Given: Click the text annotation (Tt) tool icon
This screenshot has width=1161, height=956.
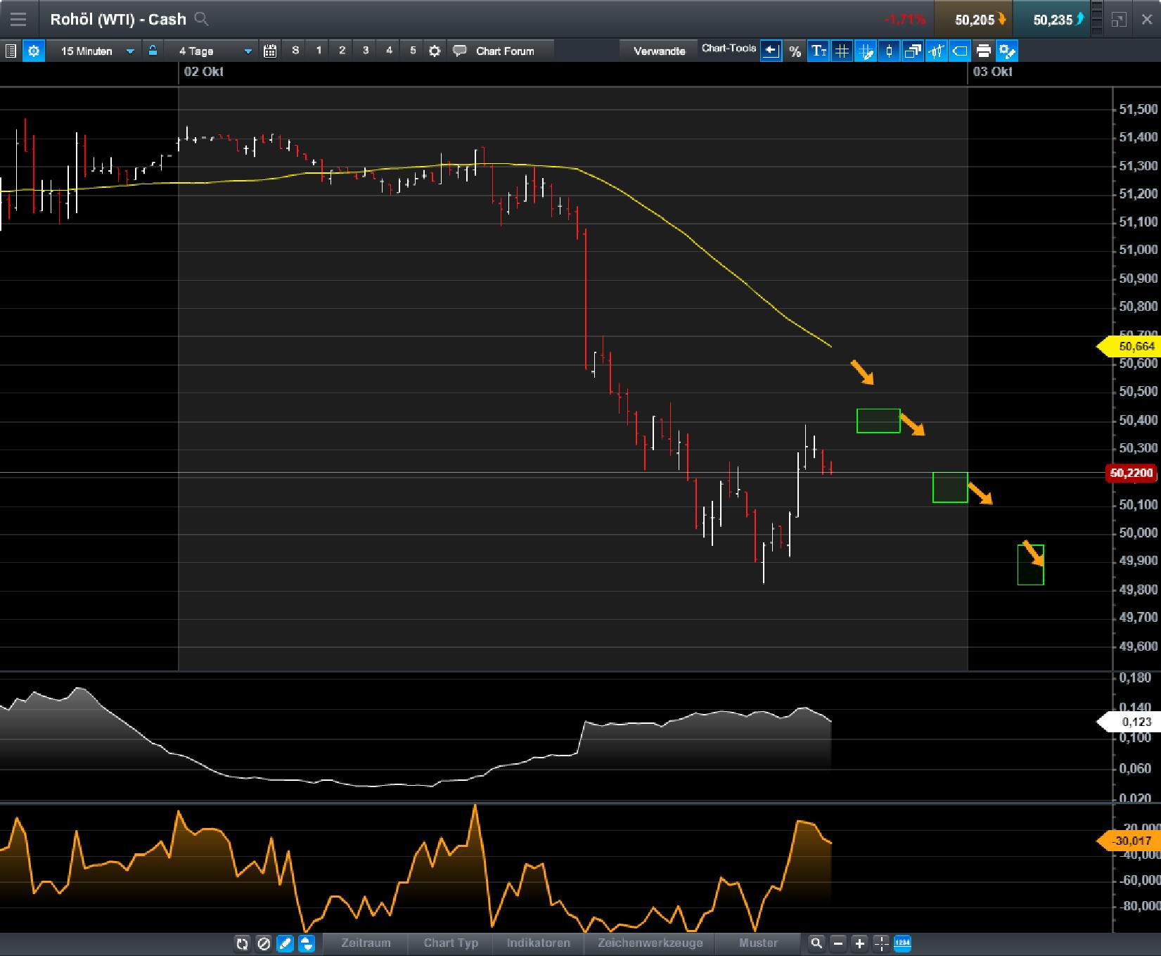Looking at the screenshot, I should pyautogui.click(x=818, y=51).
